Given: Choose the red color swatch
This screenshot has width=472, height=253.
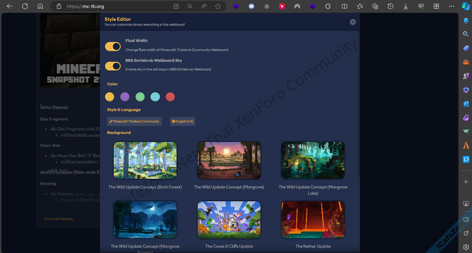Looking at the screenshot, I should click(x=170, y=97).
